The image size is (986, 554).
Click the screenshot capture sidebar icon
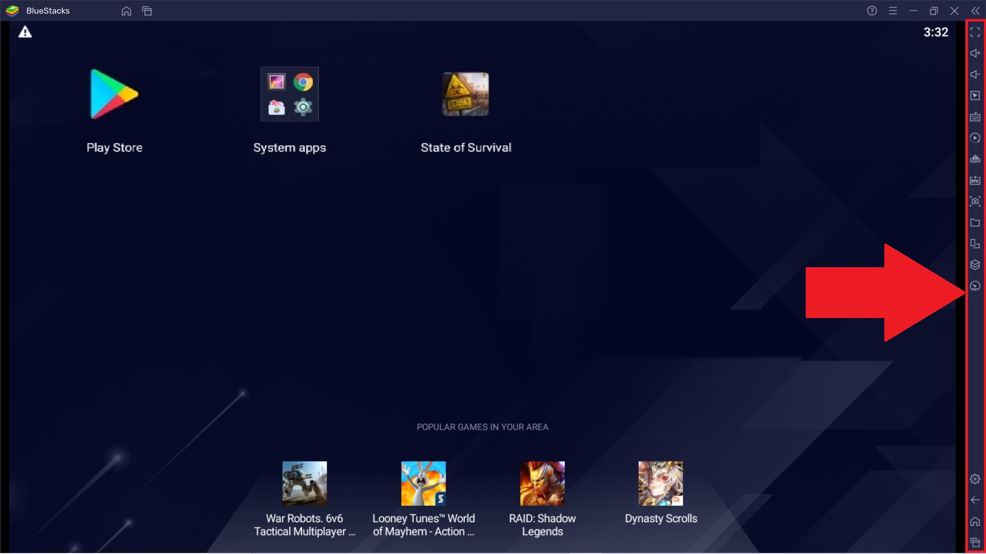pyautogui.click(x=975, y=201)
